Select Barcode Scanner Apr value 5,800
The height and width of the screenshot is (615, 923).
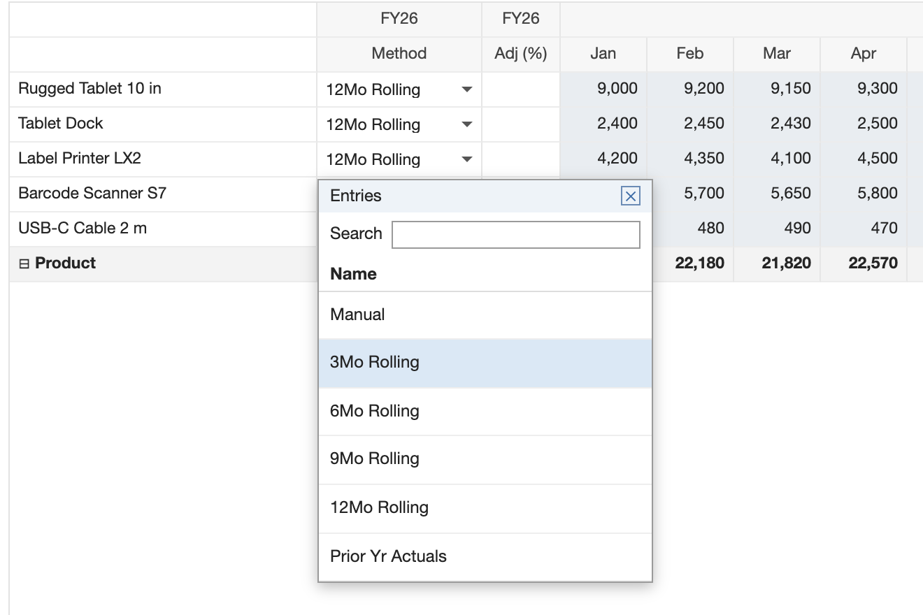click(864, 194)
